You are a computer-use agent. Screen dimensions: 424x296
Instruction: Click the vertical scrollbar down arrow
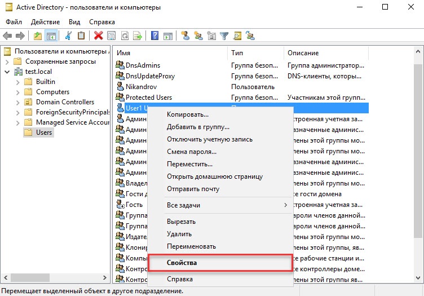pyautogui.click(x=418, y=277)
